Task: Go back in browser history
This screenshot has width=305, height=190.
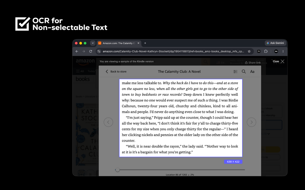Action: point(77,51)
